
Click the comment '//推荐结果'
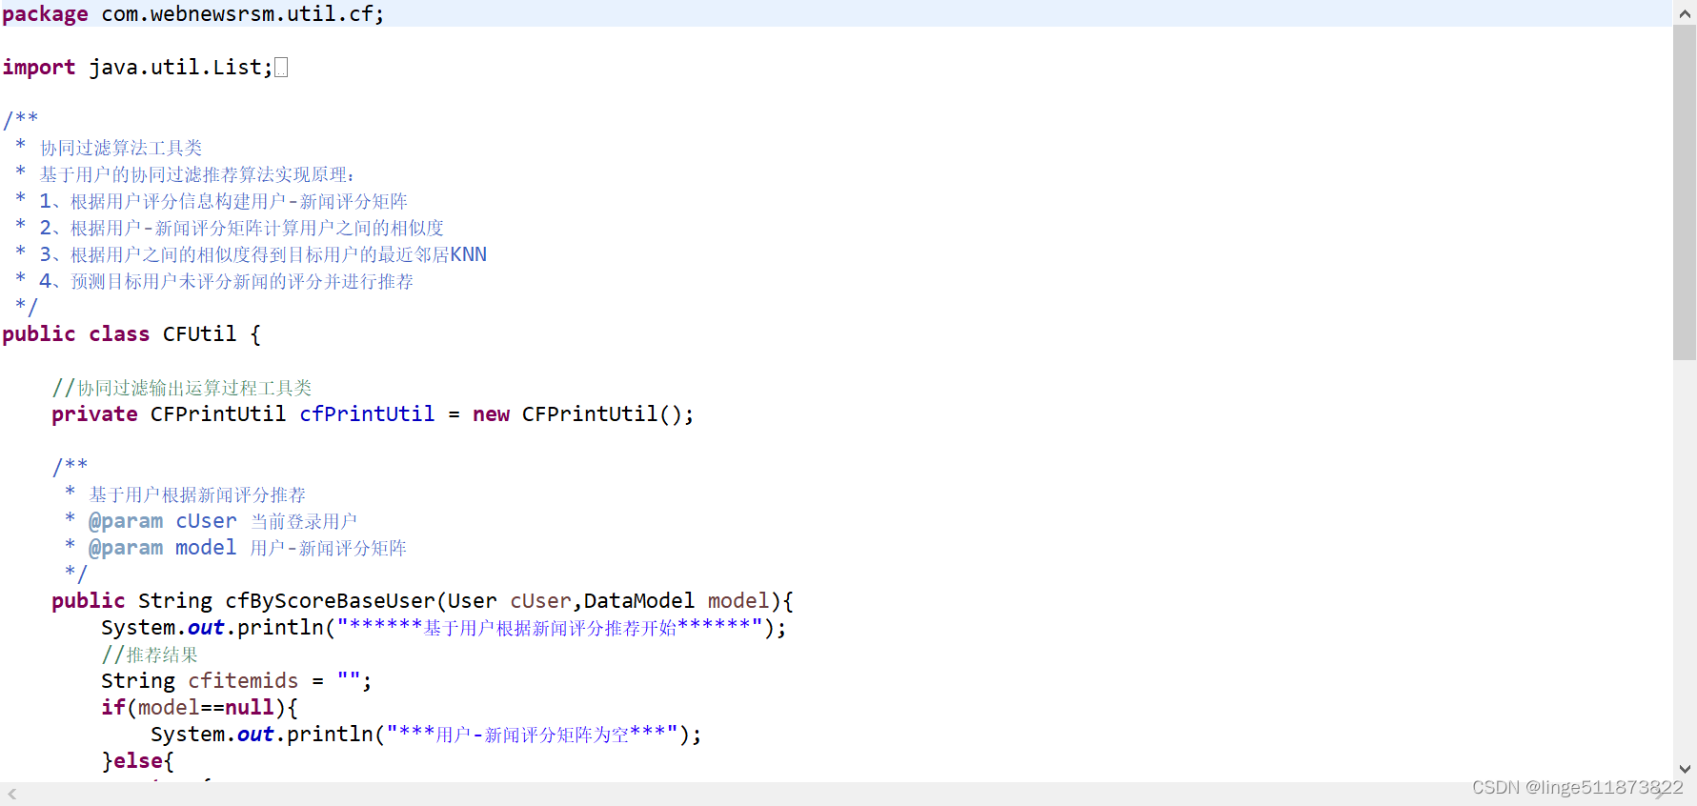[x=150, y=655]
